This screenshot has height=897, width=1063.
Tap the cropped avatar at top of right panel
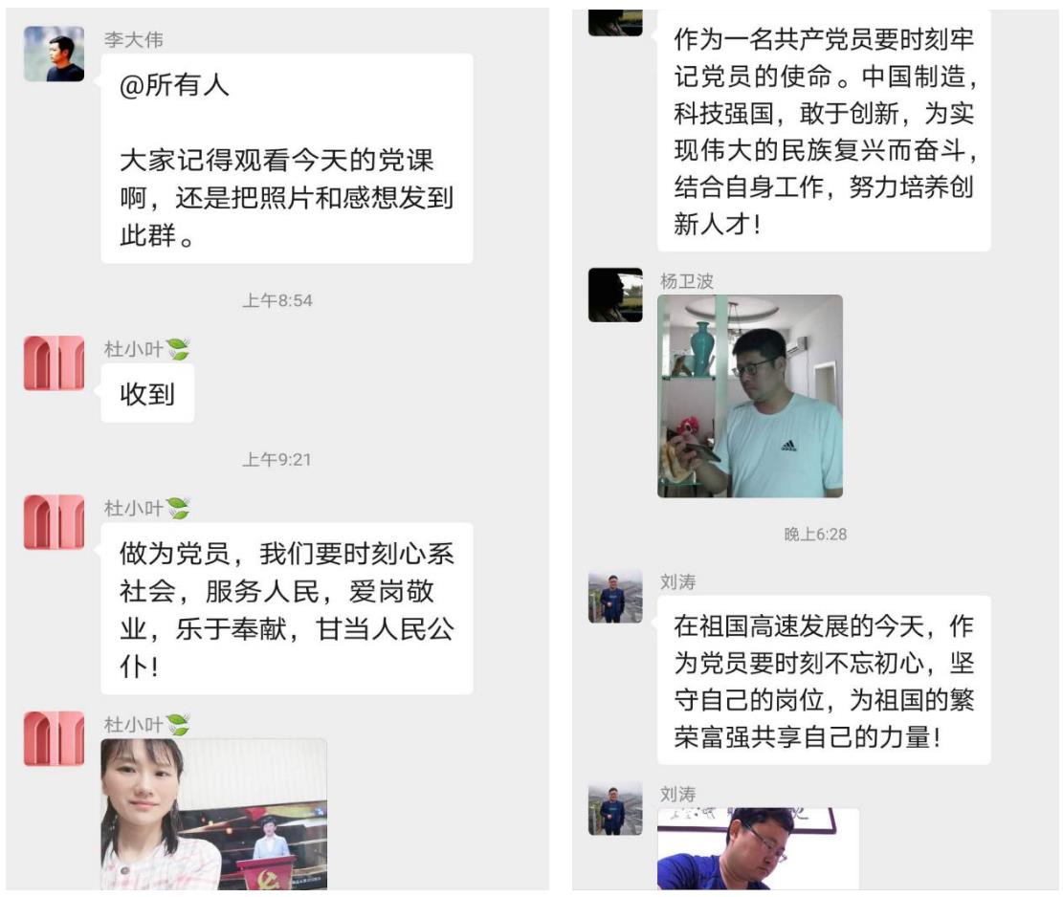pos(615,22)
